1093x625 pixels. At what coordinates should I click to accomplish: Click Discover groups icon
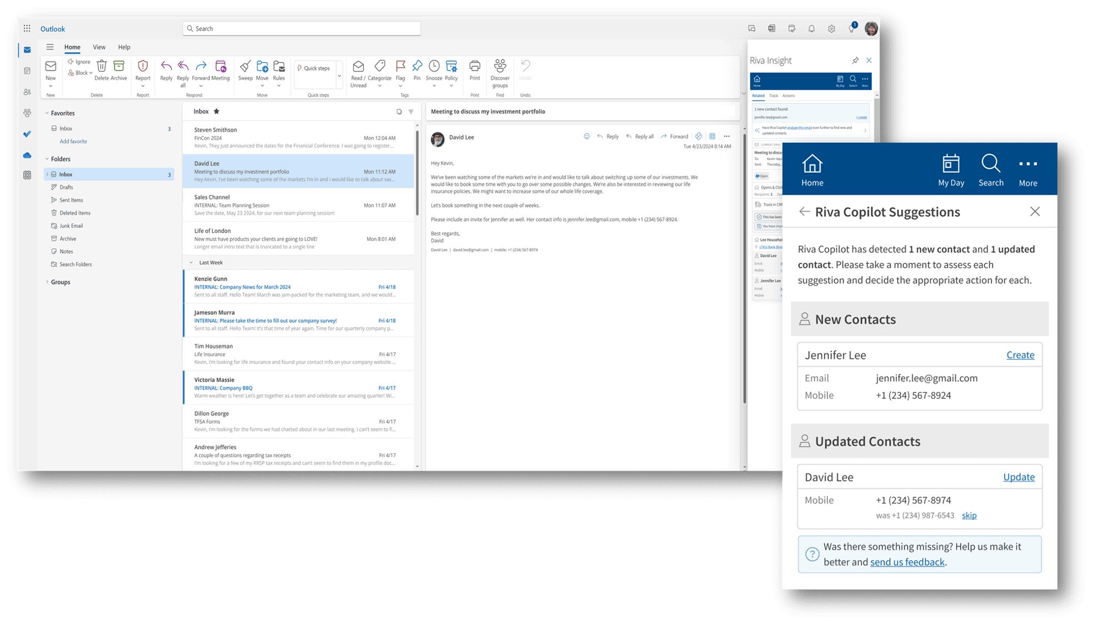pyautogui.click(x=500, y=66)
